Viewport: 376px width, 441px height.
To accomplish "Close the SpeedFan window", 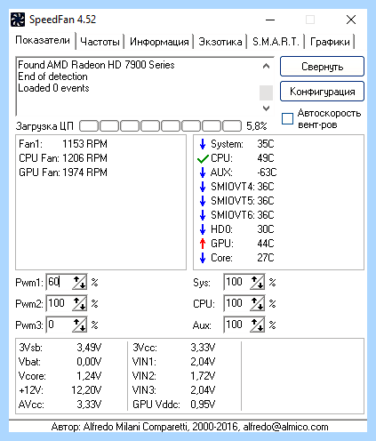I will tap(351, 20).
